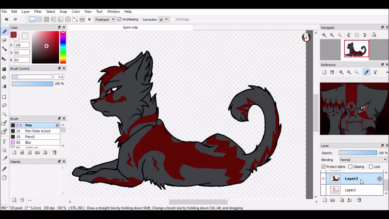
Task: Enable parallel line snap
Action: tap(39, 19)
